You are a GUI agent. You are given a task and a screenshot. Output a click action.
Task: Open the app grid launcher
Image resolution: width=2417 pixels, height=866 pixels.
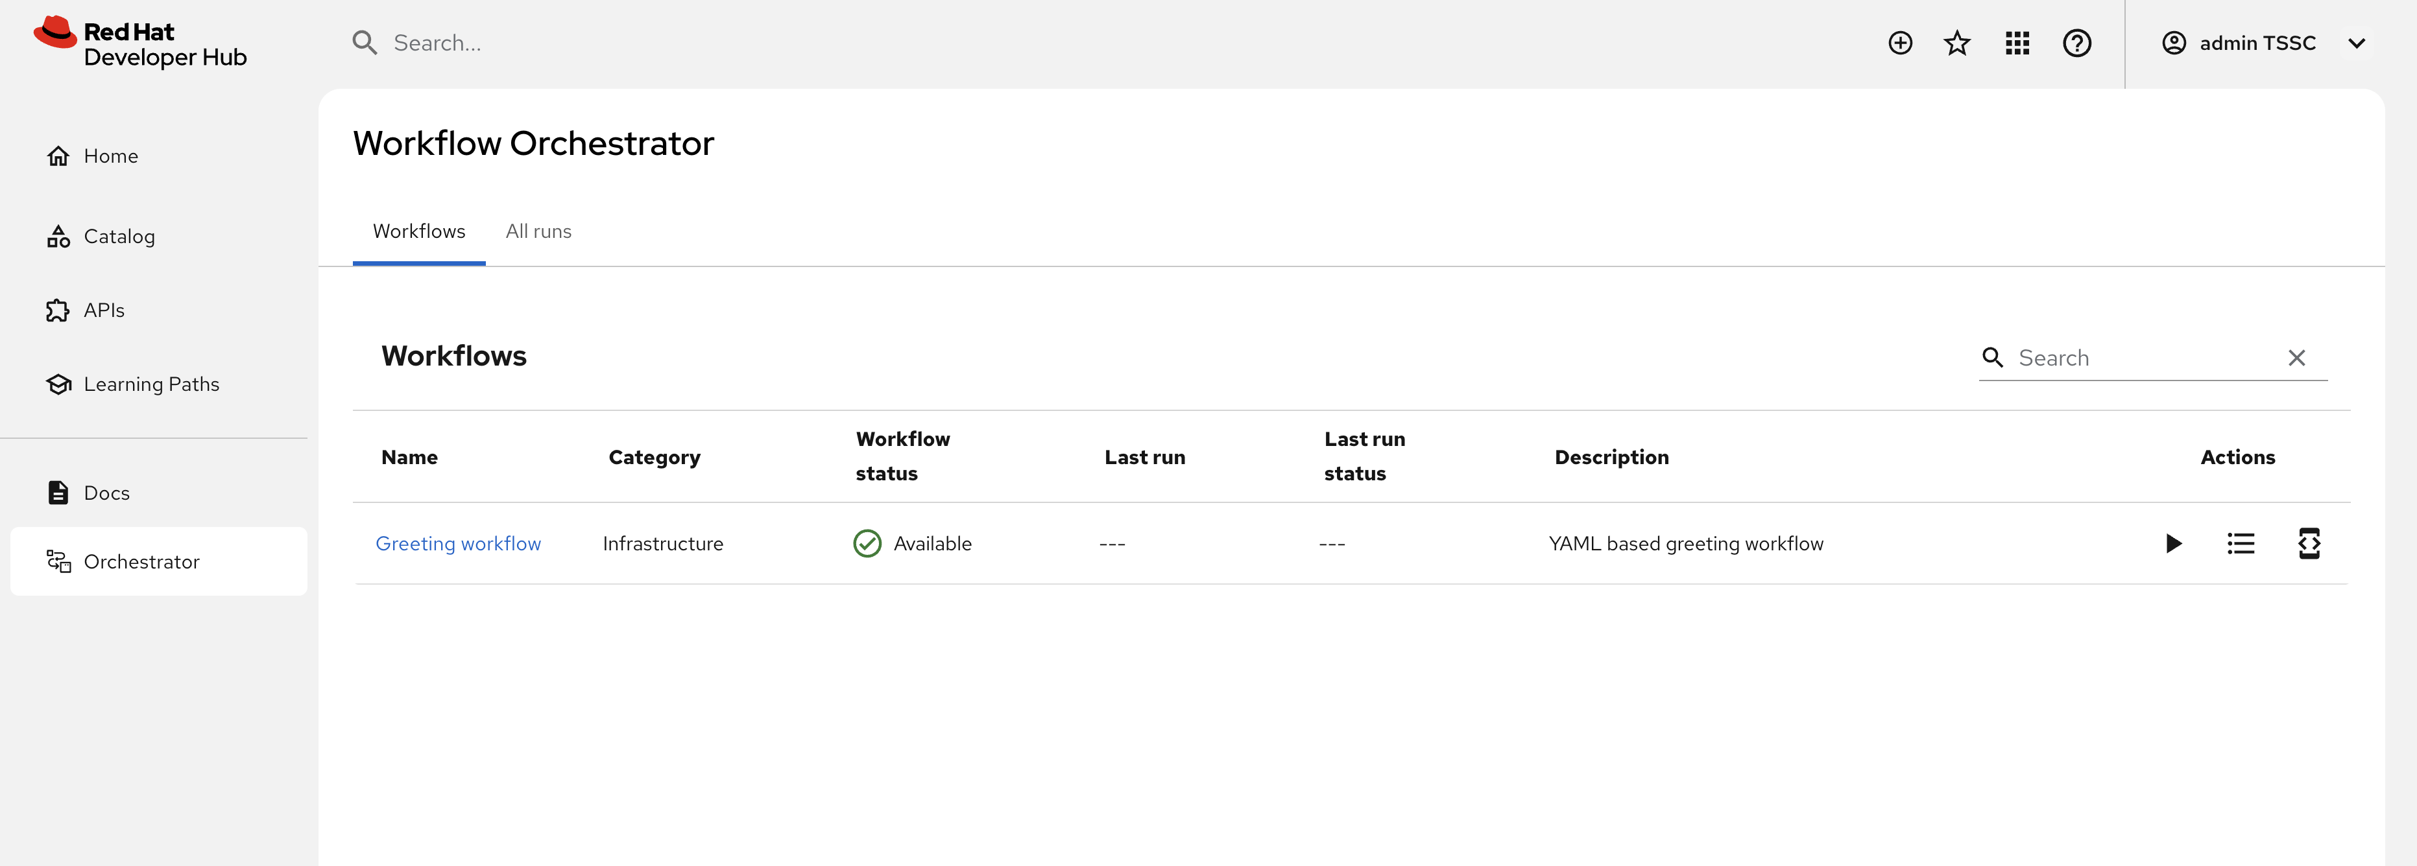coord(2016,42)
